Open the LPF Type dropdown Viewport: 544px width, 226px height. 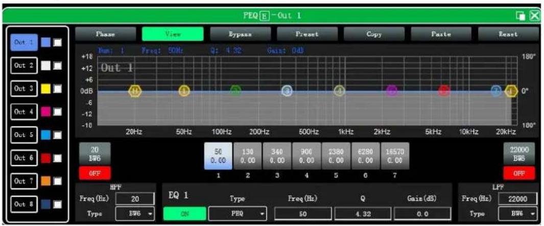click(x=518, y=214)
